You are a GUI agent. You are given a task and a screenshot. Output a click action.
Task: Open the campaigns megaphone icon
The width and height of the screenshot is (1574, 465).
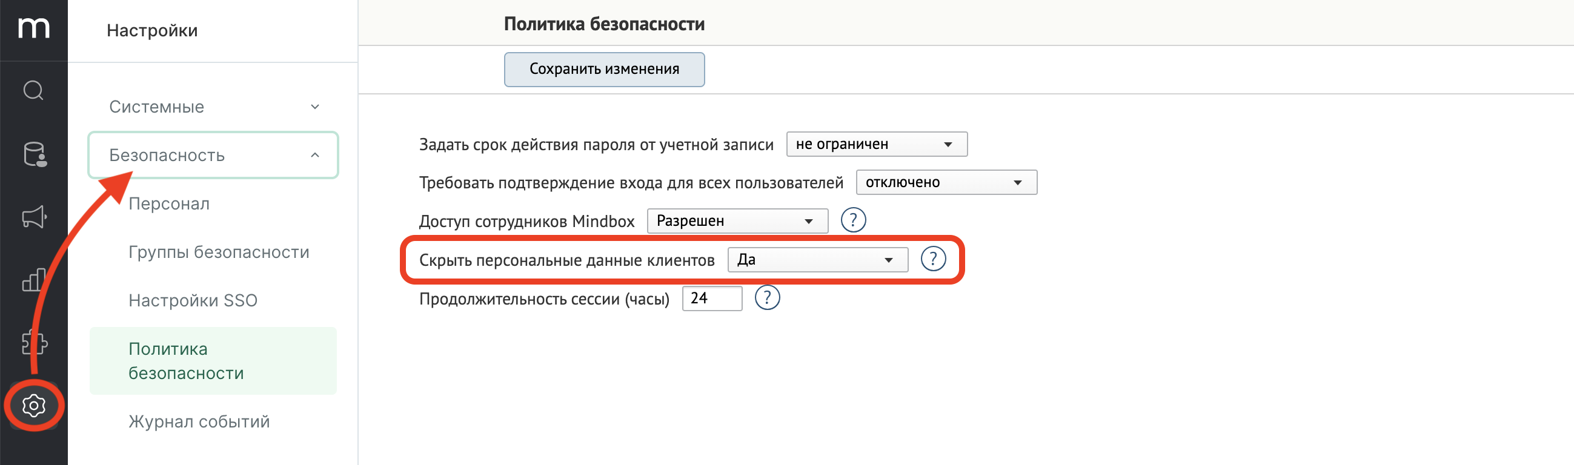pyautogui.click(x=34, y=217)
